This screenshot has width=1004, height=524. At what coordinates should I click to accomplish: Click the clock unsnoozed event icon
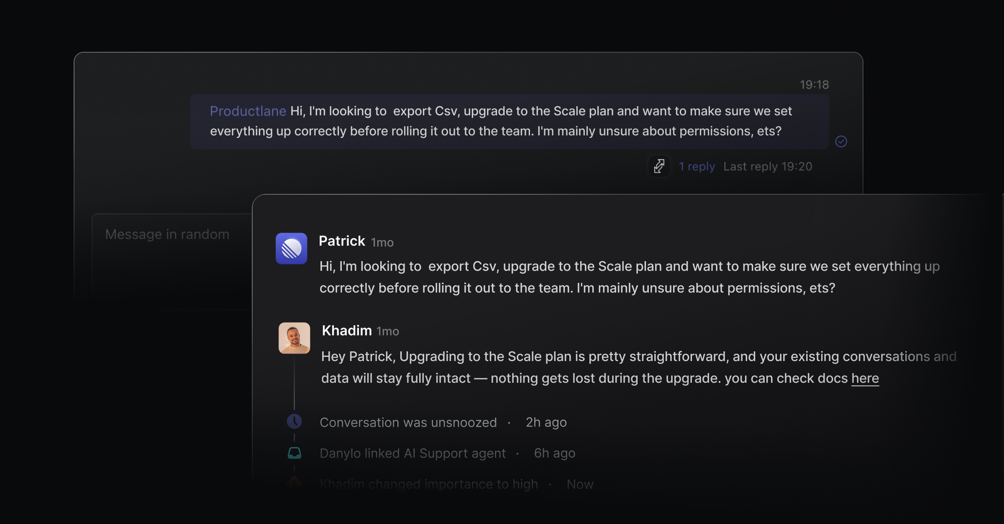[295, 421]
